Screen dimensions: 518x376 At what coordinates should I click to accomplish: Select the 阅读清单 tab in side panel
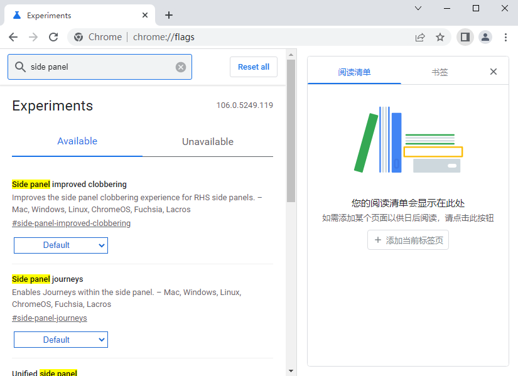354,72
